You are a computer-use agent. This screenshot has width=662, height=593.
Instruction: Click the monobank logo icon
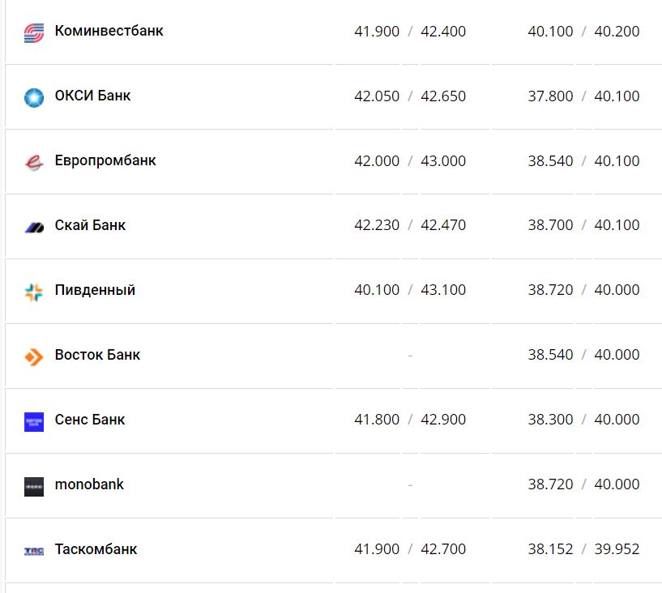[33, 486]
